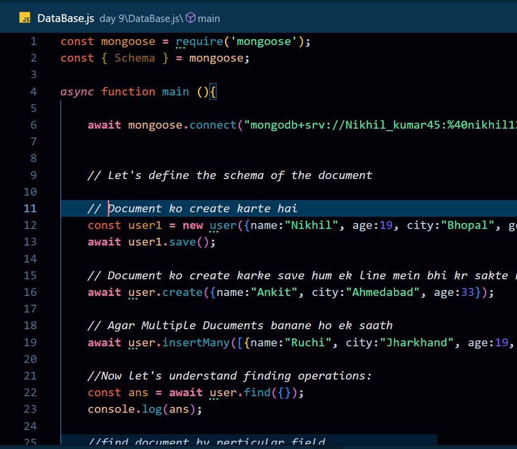Click insertMany on line 19
This screenshot has height=449, width=517.
196,342
